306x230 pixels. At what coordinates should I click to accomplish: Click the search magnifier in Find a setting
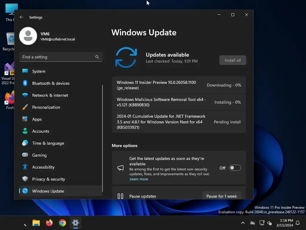[97, 57]
